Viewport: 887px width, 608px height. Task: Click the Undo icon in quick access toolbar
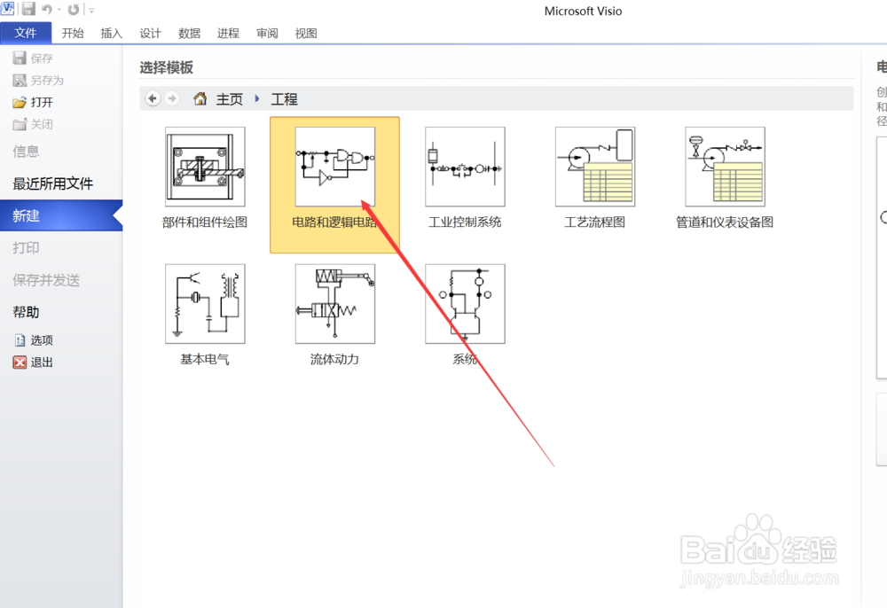46,9
